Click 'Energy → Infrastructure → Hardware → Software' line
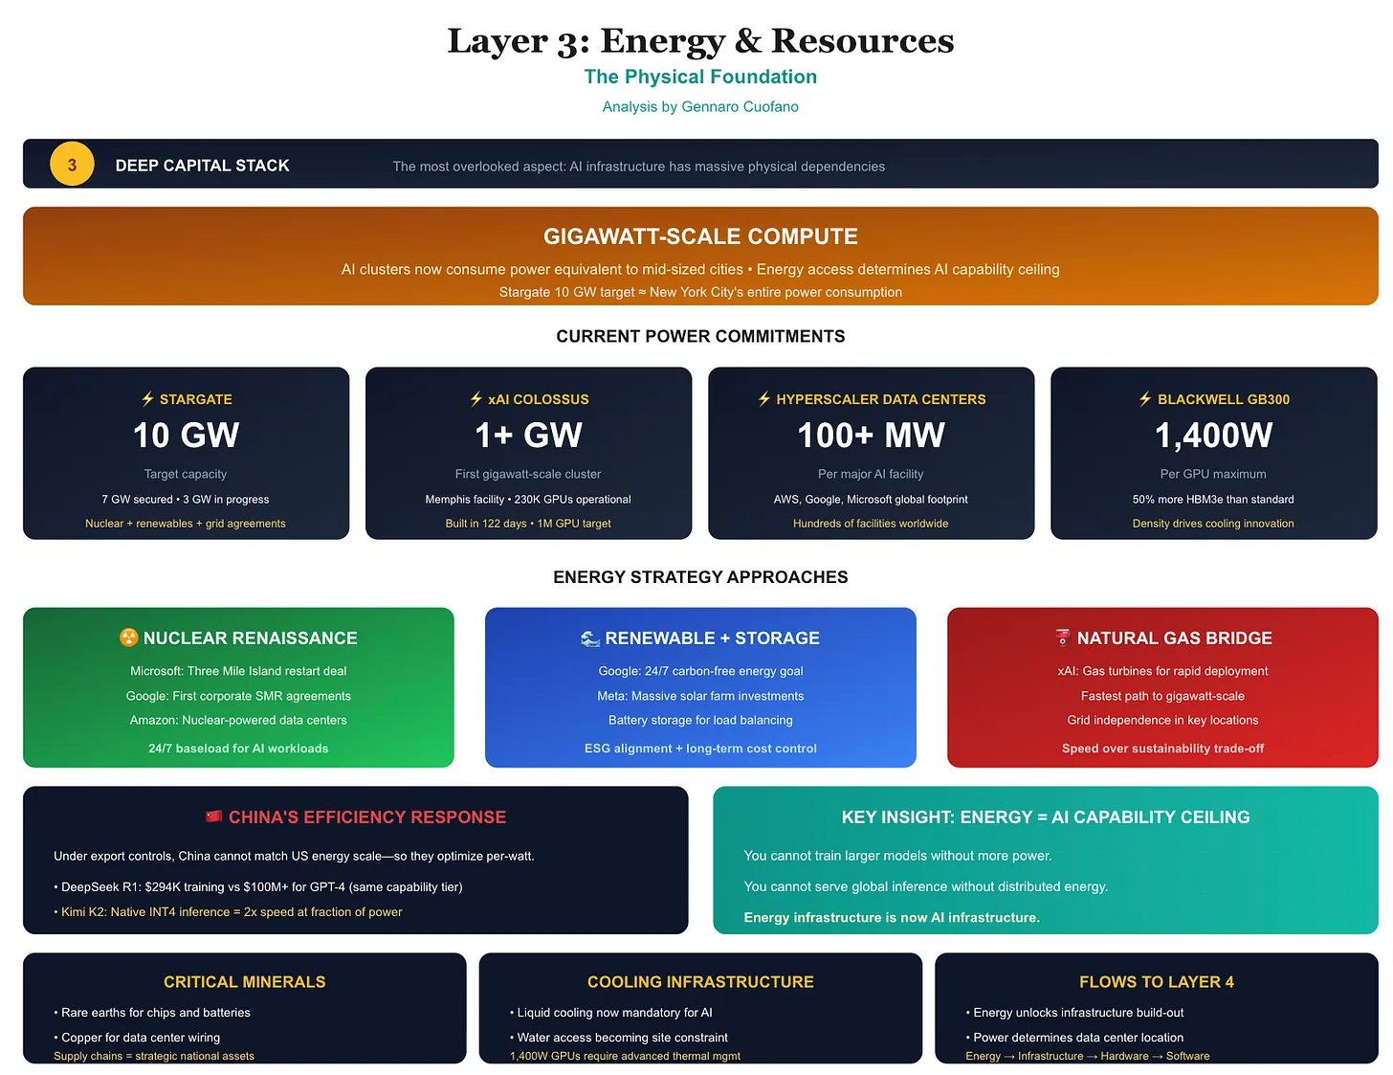 pyautogui.click(x=1088, y=1057)
